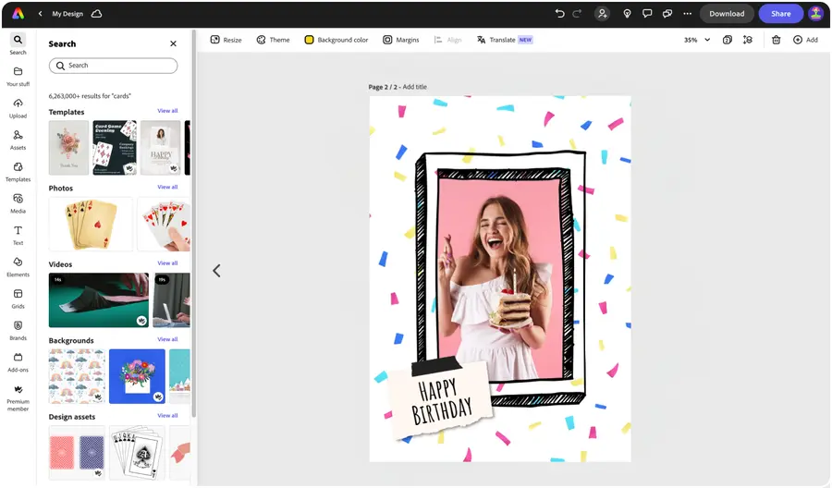Image resolution: width=832 pixels, height=488 pixels.
Task: View all Backgrounds results
Action: coord(167,339)
